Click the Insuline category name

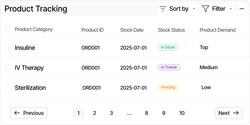[x=25, y=48]
